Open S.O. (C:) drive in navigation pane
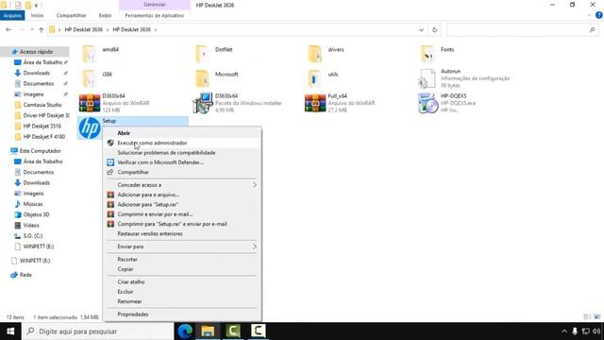 pos(33,236)
